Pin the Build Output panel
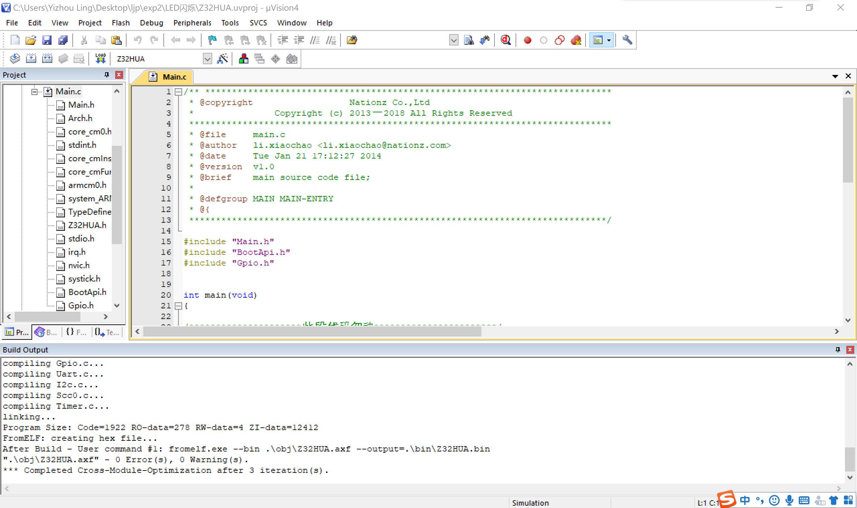The height and width of the screenshot is (508, 857). 838,349
